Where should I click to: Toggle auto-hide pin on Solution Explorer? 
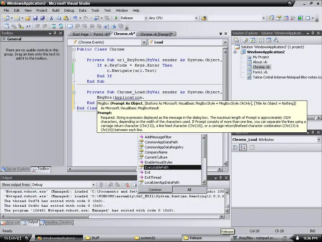pyautogui.click(x=313, y=33)
